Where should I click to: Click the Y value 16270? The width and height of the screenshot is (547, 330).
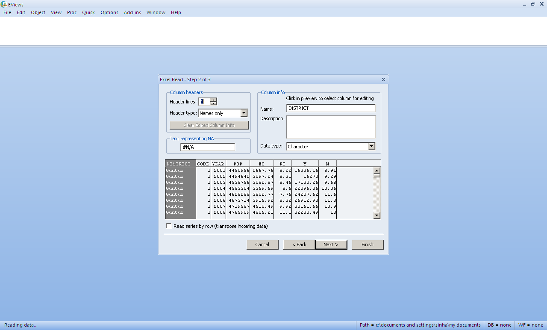coord(311,177)
